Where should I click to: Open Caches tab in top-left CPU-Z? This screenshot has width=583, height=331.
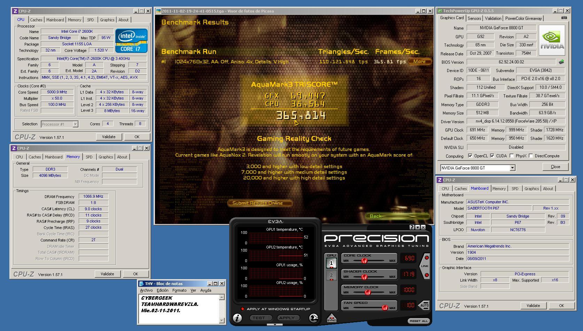(x=36, y=20)
